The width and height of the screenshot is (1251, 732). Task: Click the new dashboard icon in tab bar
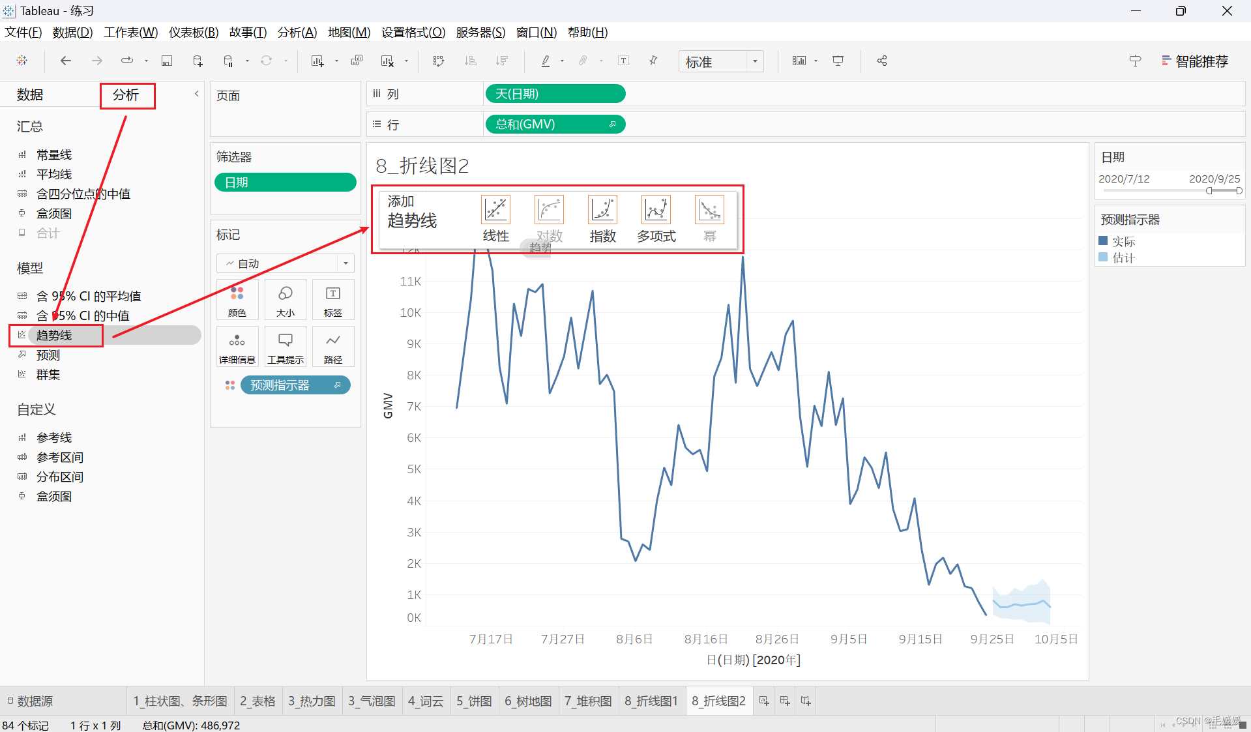[785, 701]
